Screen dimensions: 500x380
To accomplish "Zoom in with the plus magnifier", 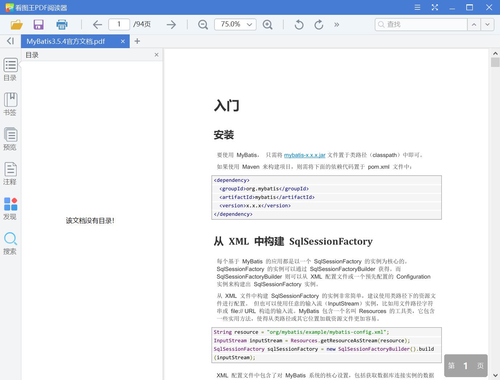I will point(267,25).
